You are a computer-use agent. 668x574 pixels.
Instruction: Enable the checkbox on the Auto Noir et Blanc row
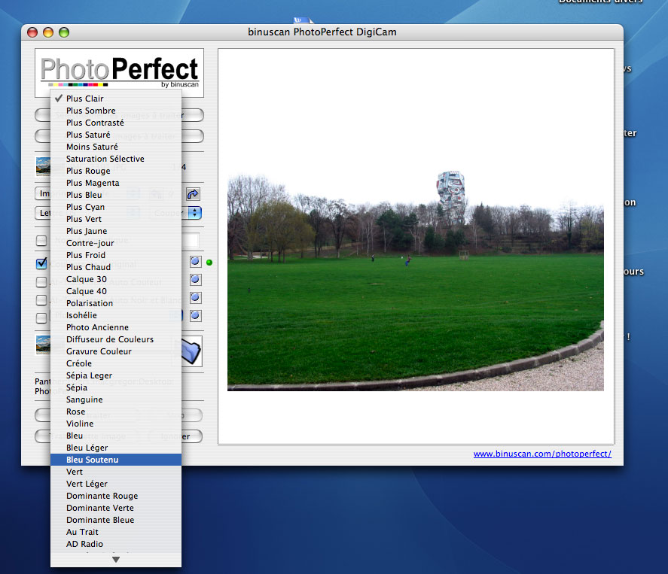click(41, 300)
